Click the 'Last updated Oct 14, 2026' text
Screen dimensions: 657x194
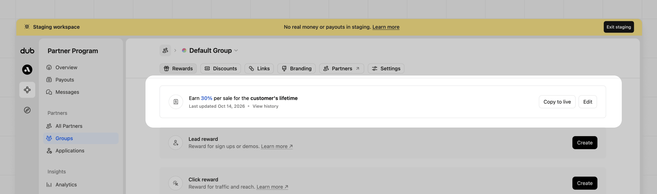pos(217,106)
